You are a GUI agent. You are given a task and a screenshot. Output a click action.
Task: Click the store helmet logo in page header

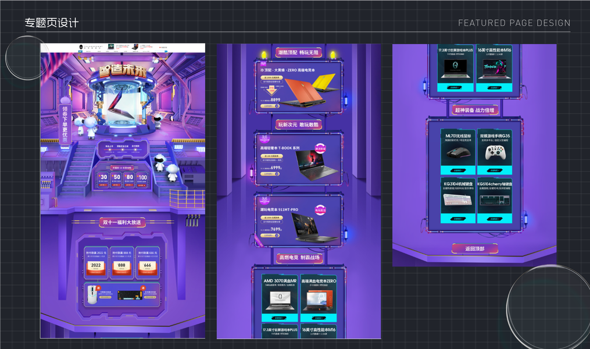81,47
